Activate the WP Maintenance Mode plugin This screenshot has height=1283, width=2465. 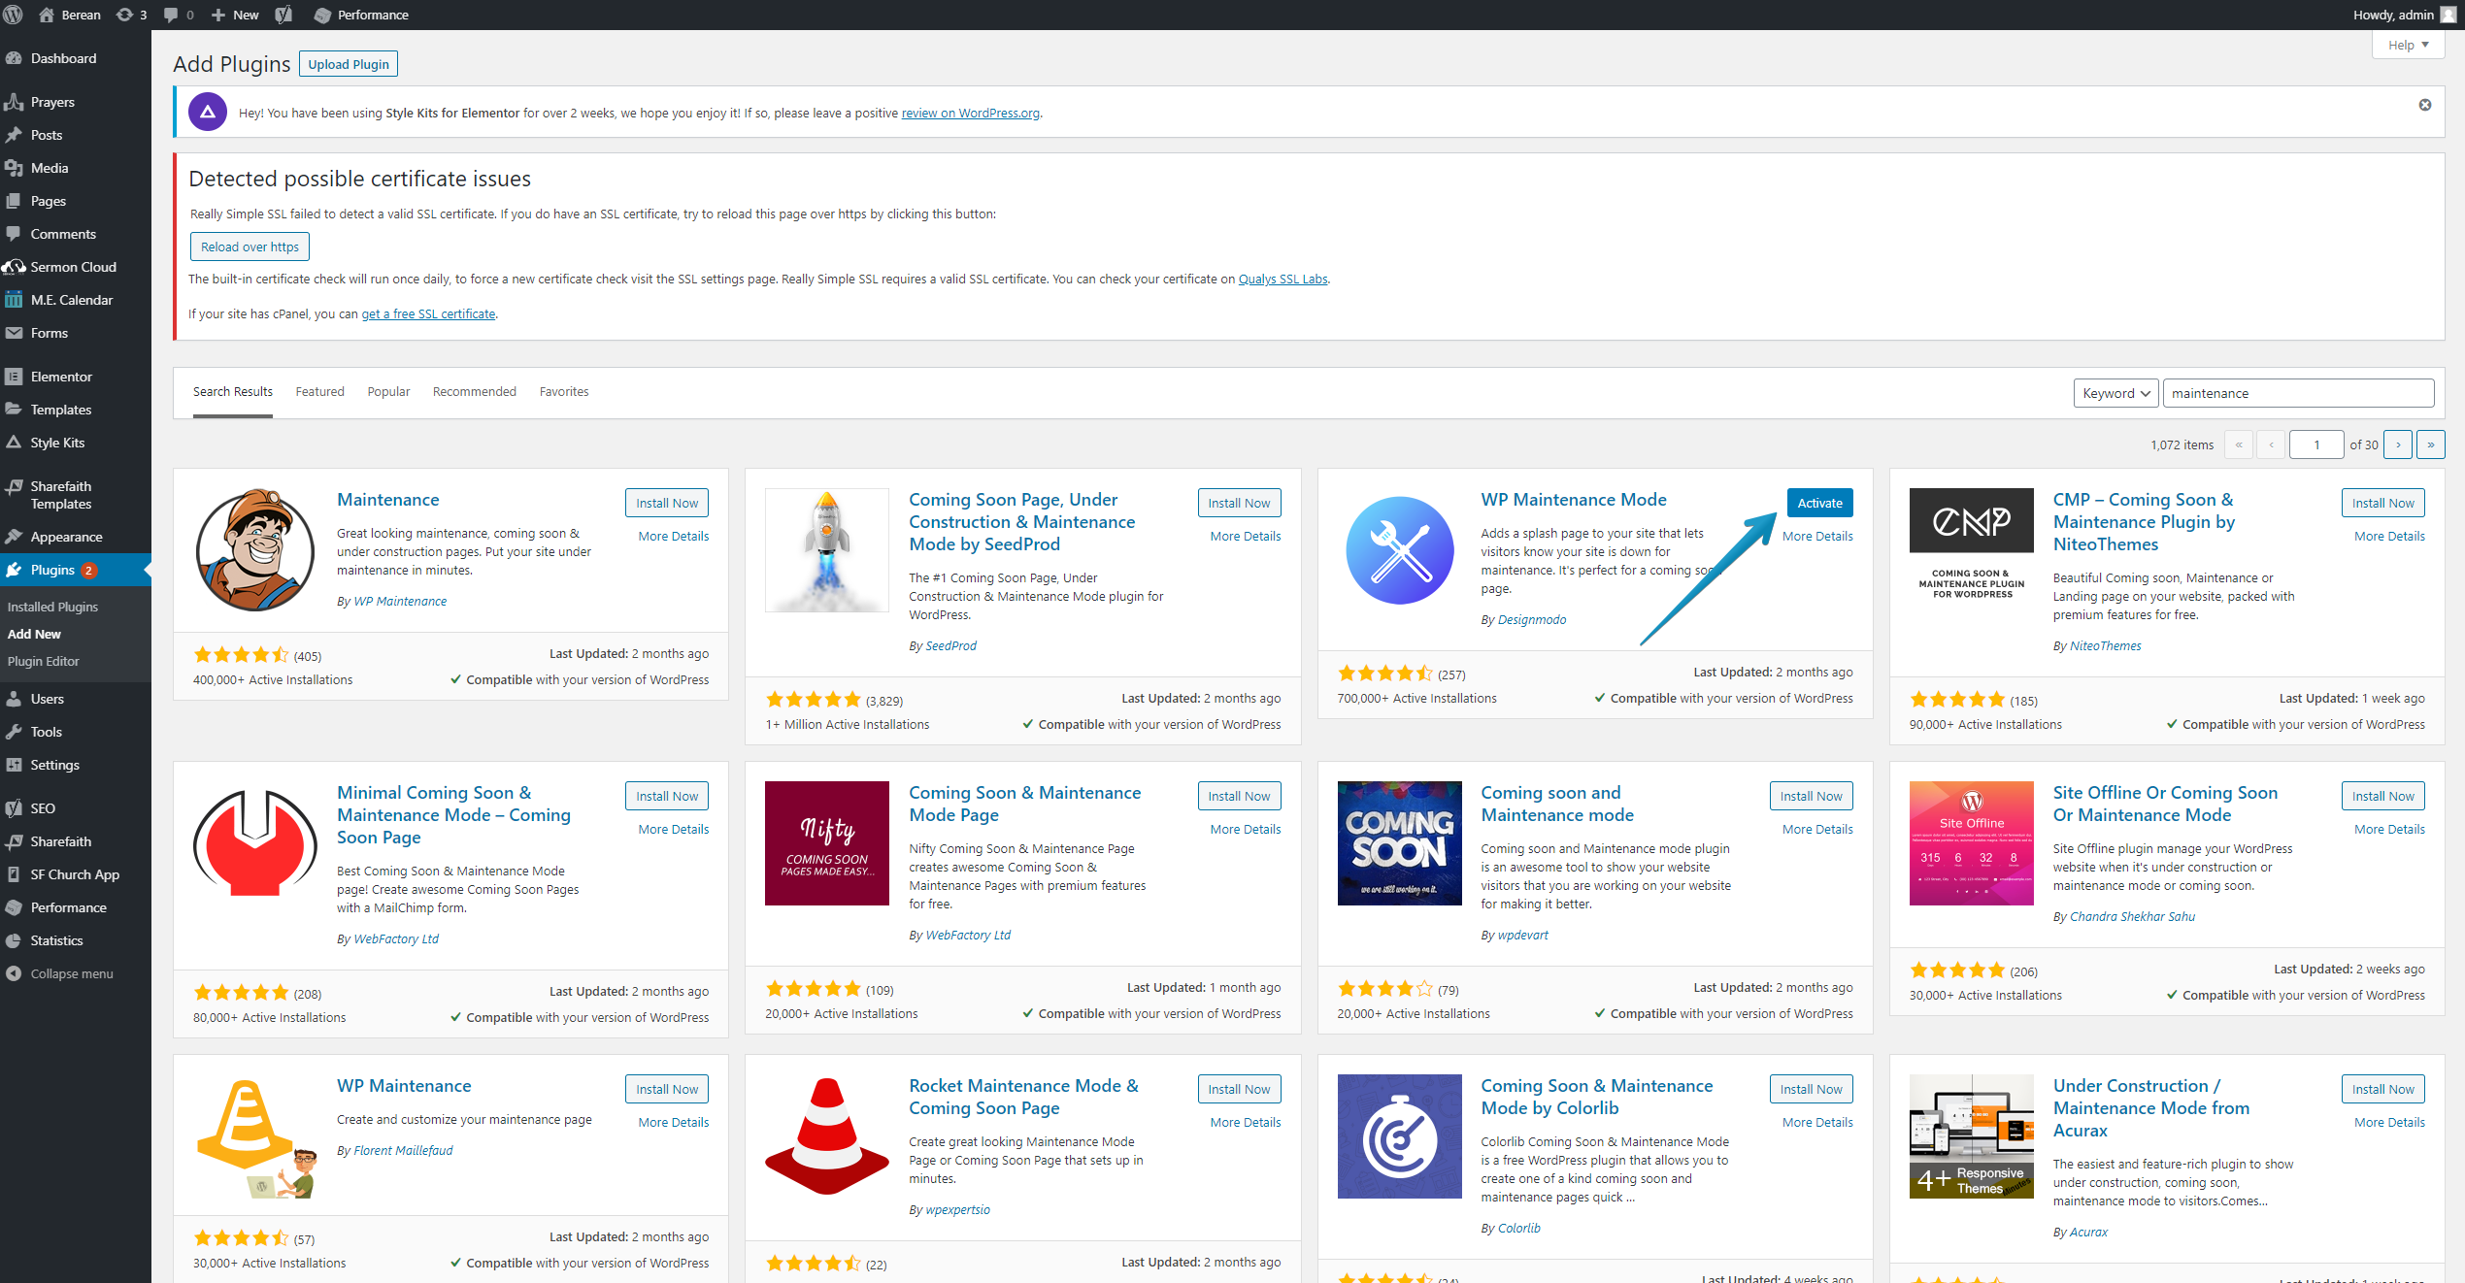[x=1818, y=503]
